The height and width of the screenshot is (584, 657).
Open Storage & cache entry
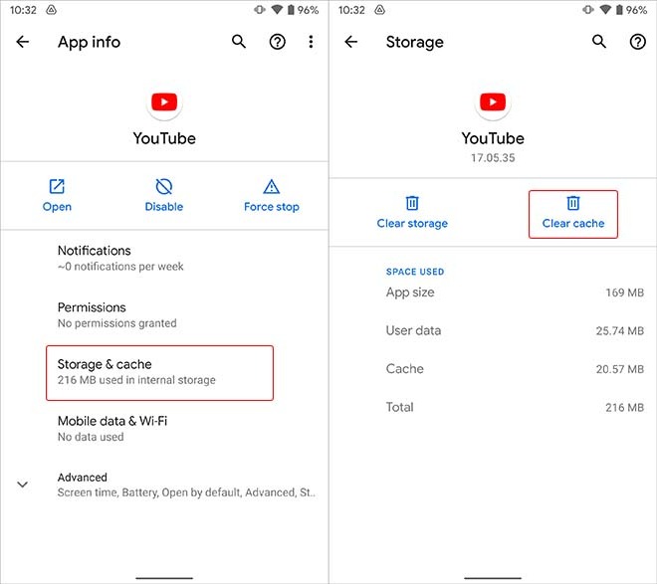tap(159, 373)
